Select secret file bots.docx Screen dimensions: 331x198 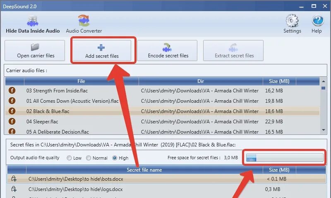[167, 179]
